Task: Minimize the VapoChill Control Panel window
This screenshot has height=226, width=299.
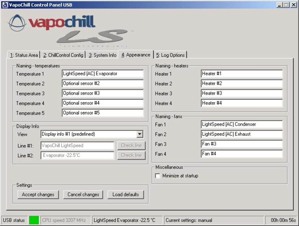Action: [279, 5]
